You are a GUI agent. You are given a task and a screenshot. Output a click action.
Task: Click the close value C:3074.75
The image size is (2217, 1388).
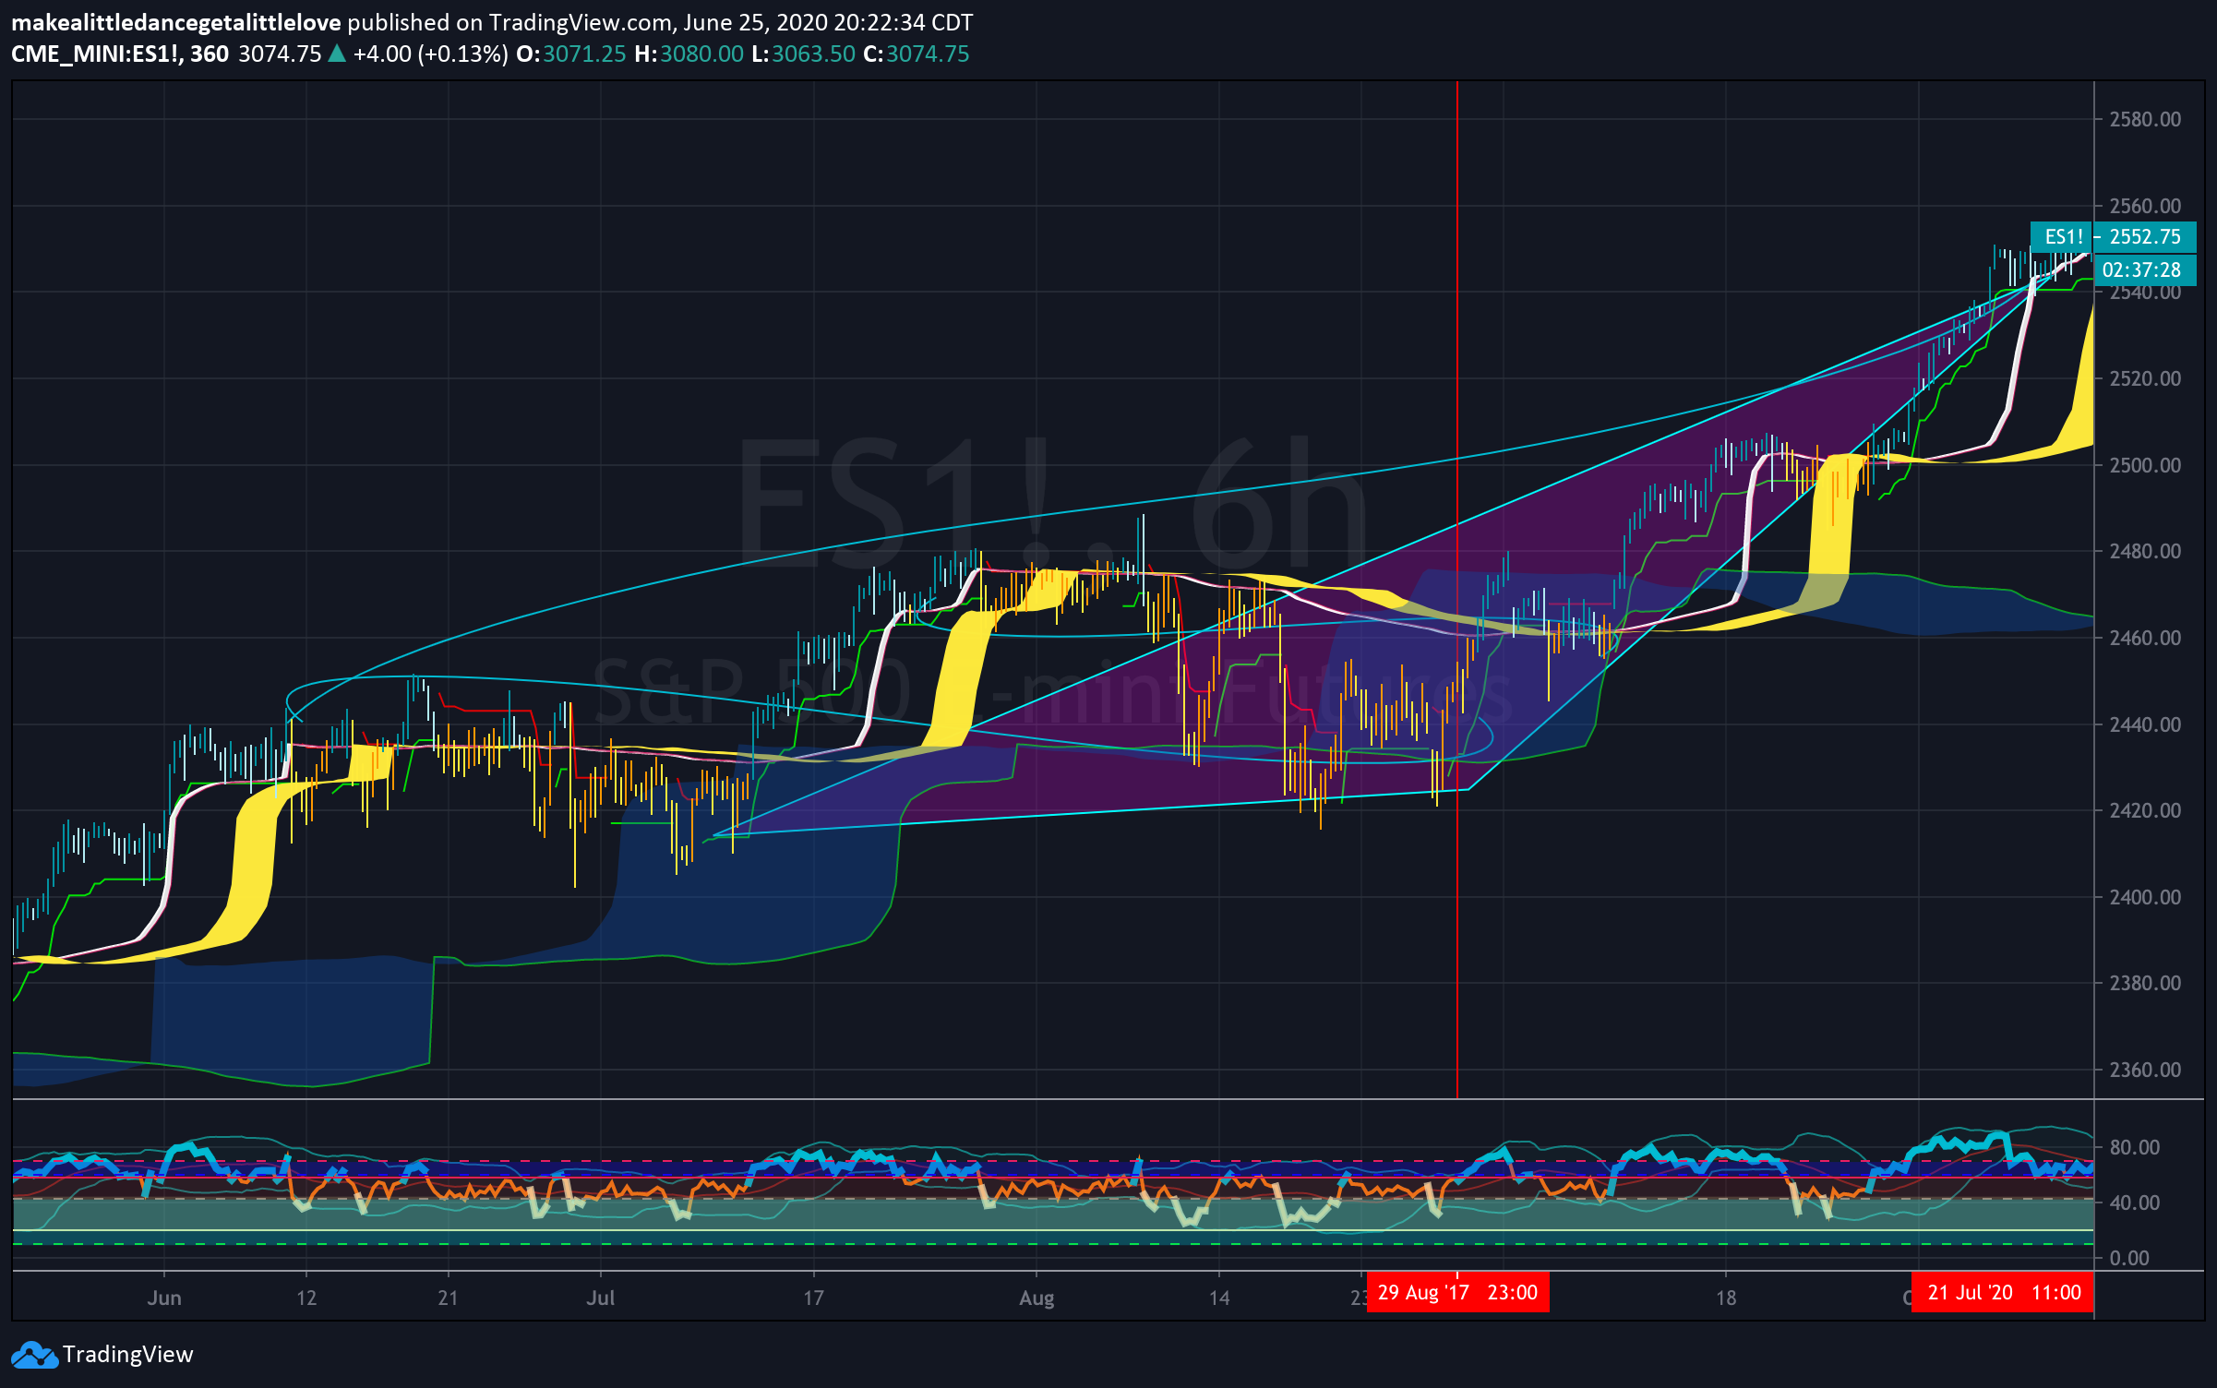pos(917,54)
